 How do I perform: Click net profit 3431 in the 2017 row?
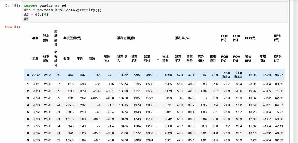[168, 112]
